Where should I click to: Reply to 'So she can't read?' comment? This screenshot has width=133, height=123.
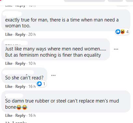click(x=20, y=87)
